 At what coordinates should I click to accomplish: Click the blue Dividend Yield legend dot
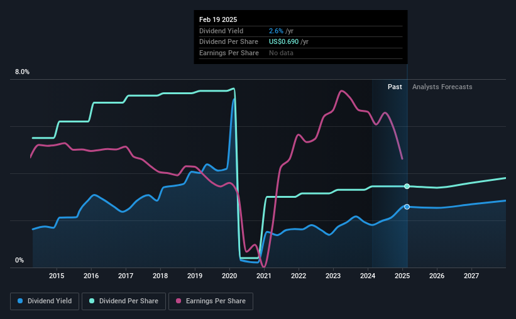pyautogui.click(x=20, y=301)
